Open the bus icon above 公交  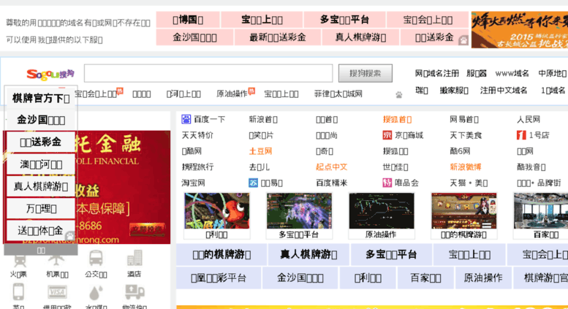(x=96, y=259)
